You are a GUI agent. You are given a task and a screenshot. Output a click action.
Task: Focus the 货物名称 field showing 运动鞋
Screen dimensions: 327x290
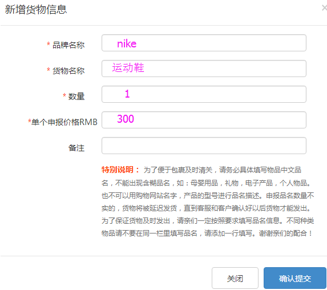coord(204,69)
